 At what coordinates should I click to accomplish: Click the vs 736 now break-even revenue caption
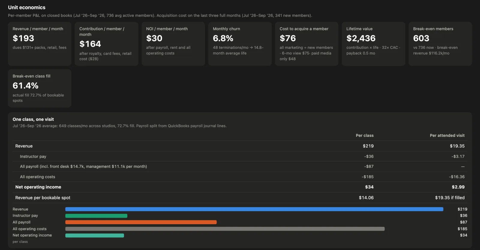[x=435, y=50]
